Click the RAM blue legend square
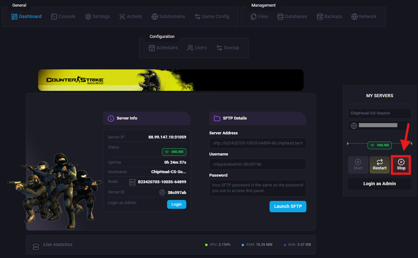The width and height of the screenshot is (418, 258). (x=243, y=245)
